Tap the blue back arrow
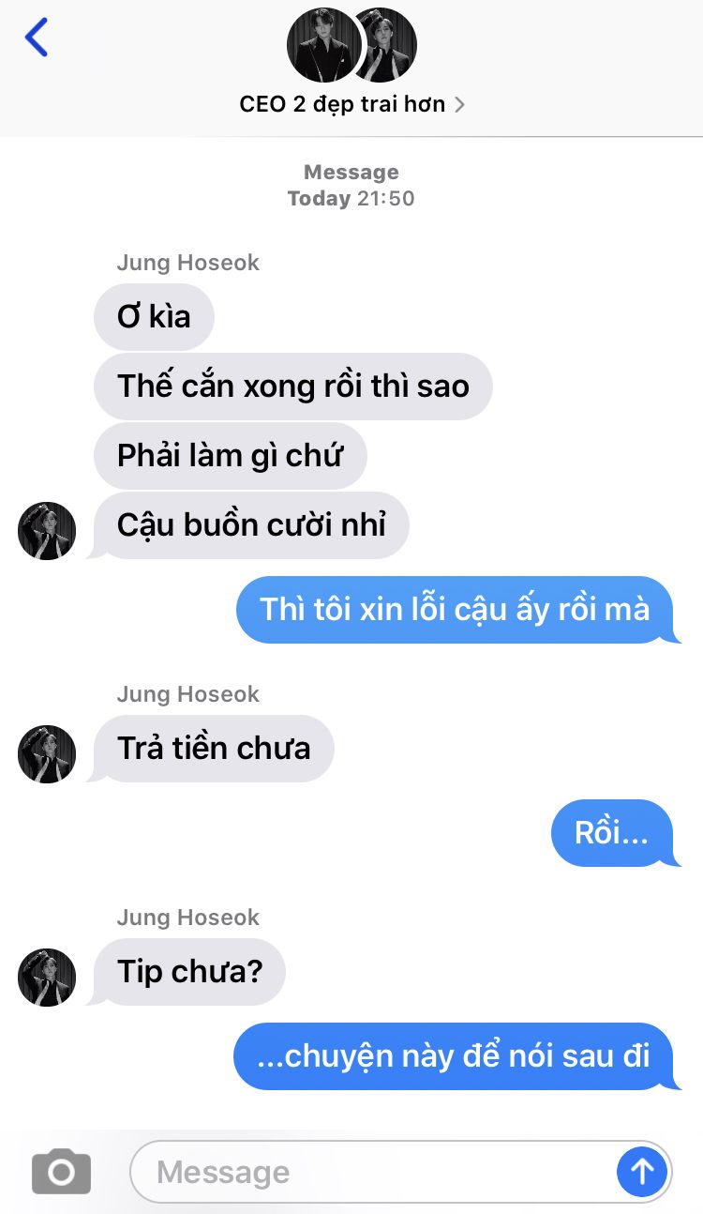This screenshot has height=1214, width=703. click(37, 38)
